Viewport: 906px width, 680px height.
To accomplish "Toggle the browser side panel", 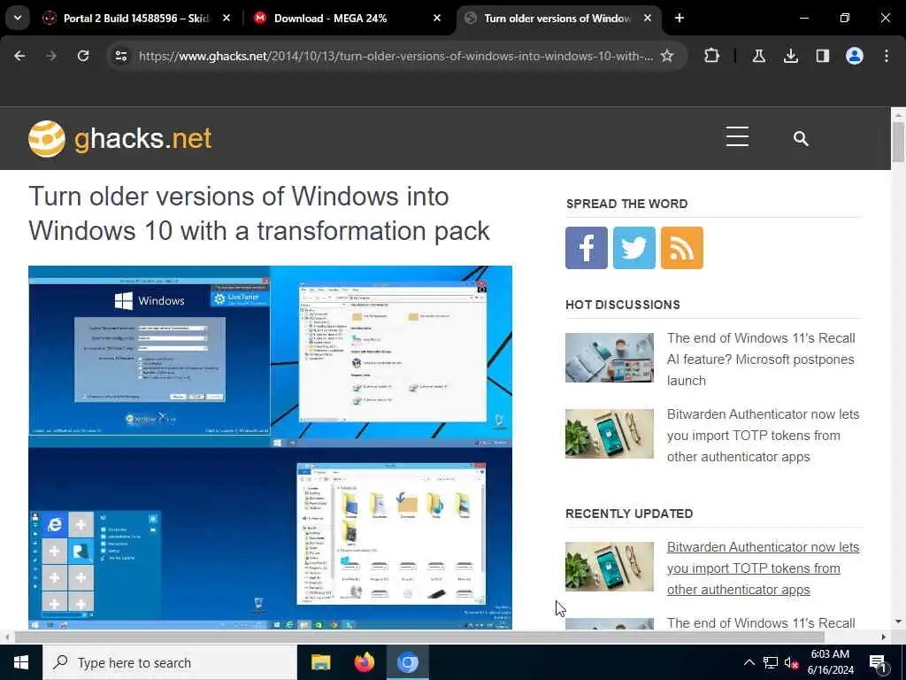I will pyautogui.click(x=822, y=56).
